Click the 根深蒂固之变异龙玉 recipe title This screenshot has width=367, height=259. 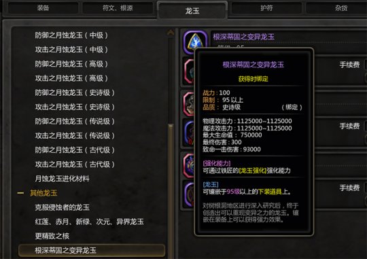tap(244, 37)
